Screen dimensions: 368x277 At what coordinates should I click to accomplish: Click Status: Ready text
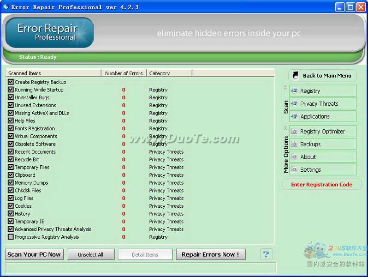pyautogui.click(x=38, y=57)
